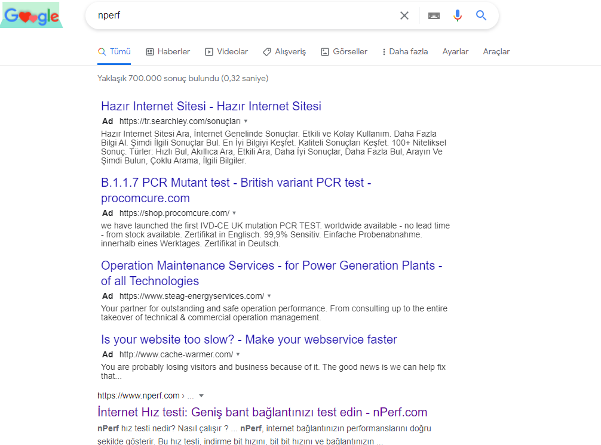Click the Ad label of searchley result
This screenshot has width=601, height=445.
(x=108, y=121)
